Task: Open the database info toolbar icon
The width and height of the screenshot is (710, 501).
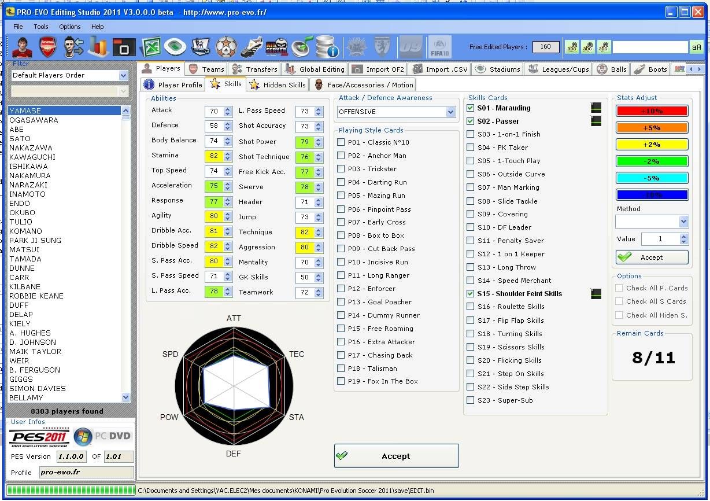Action: click(327, 47)
